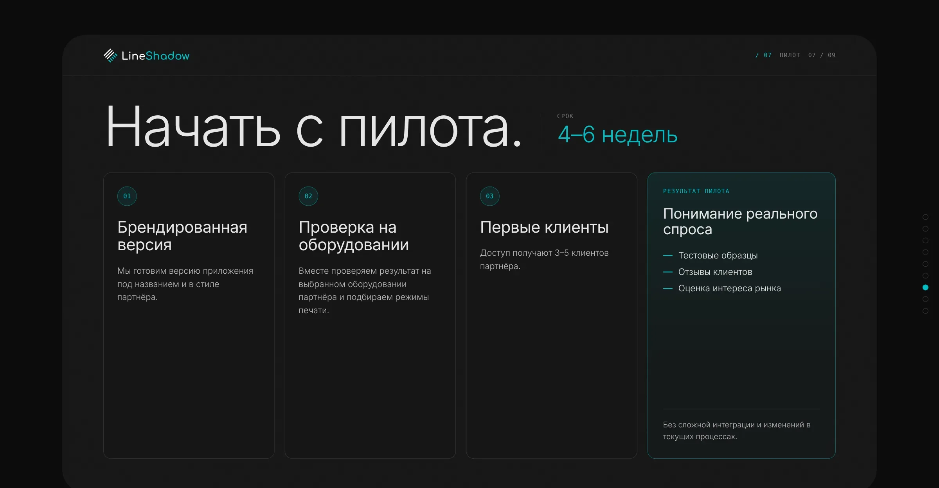Jump to slide 5 via side navigation dot
This screenshot has width=939, height=488.
click(925, 264)
